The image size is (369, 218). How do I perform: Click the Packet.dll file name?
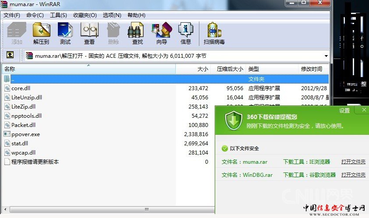tap(24, 125)
